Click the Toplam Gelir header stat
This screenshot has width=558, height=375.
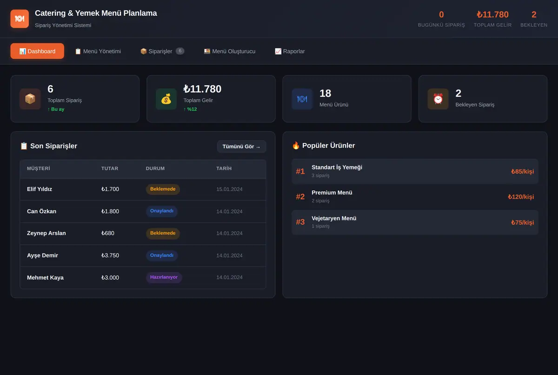(x=492, y=19)
